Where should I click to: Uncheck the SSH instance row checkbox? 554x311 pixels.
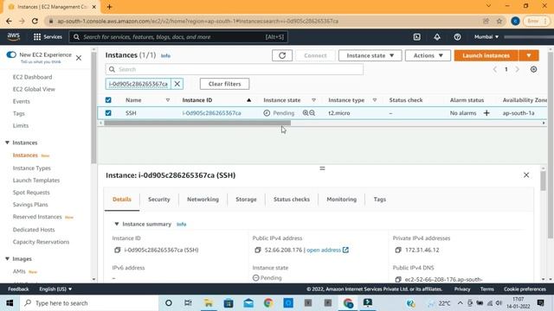tap(108, 113)
